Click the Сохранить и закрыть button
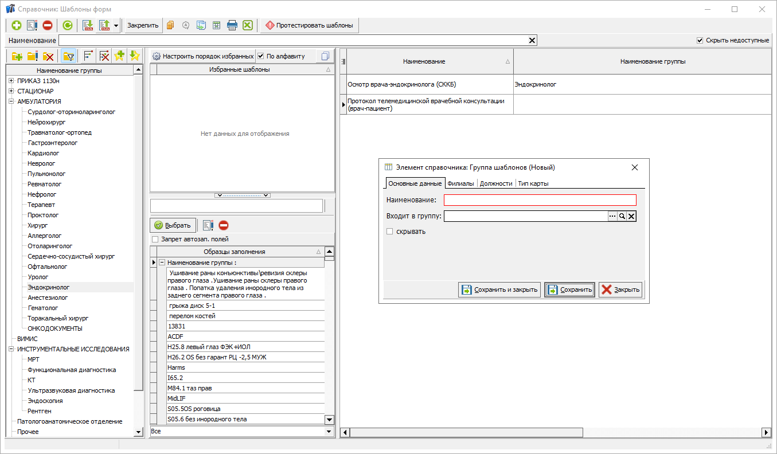Viewport: 777px width, 454px height. pyautogui.click(x=499, y=289)
